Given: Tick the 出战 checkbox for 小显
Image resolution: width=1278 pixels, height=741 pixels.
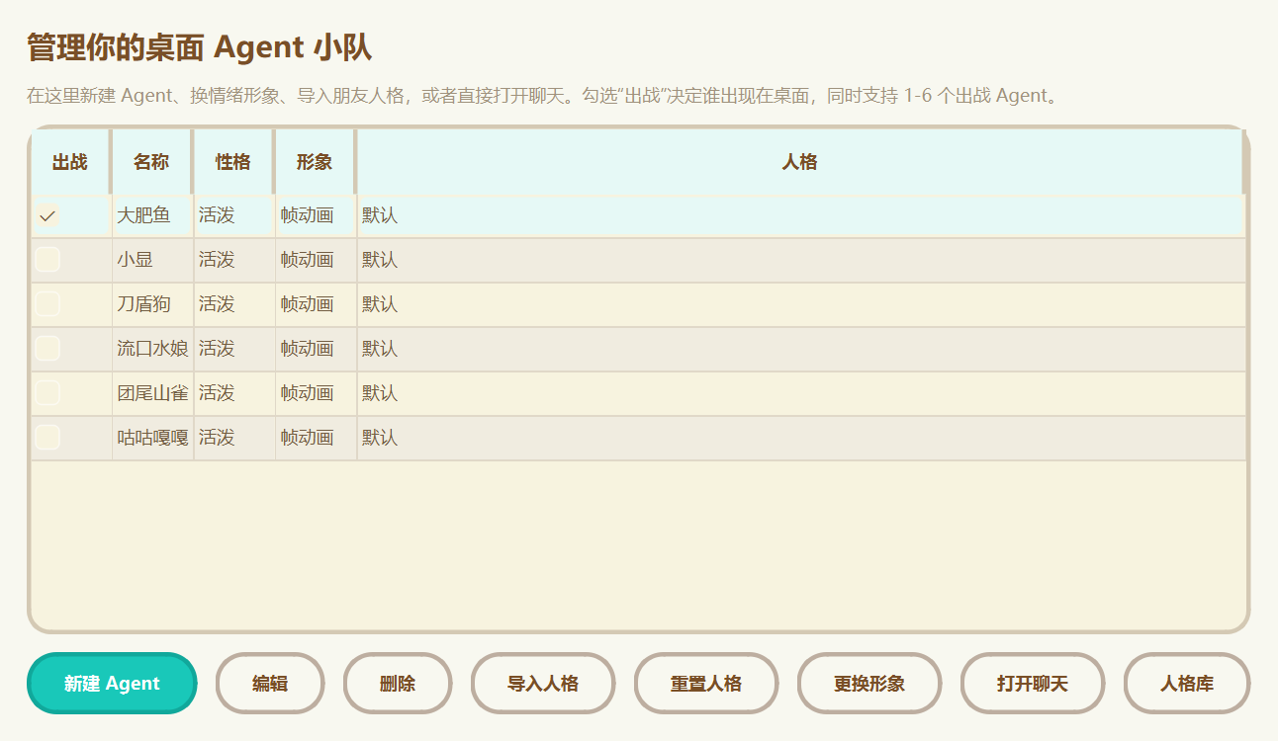Looking at the screenshot, I should pos(47,260).
